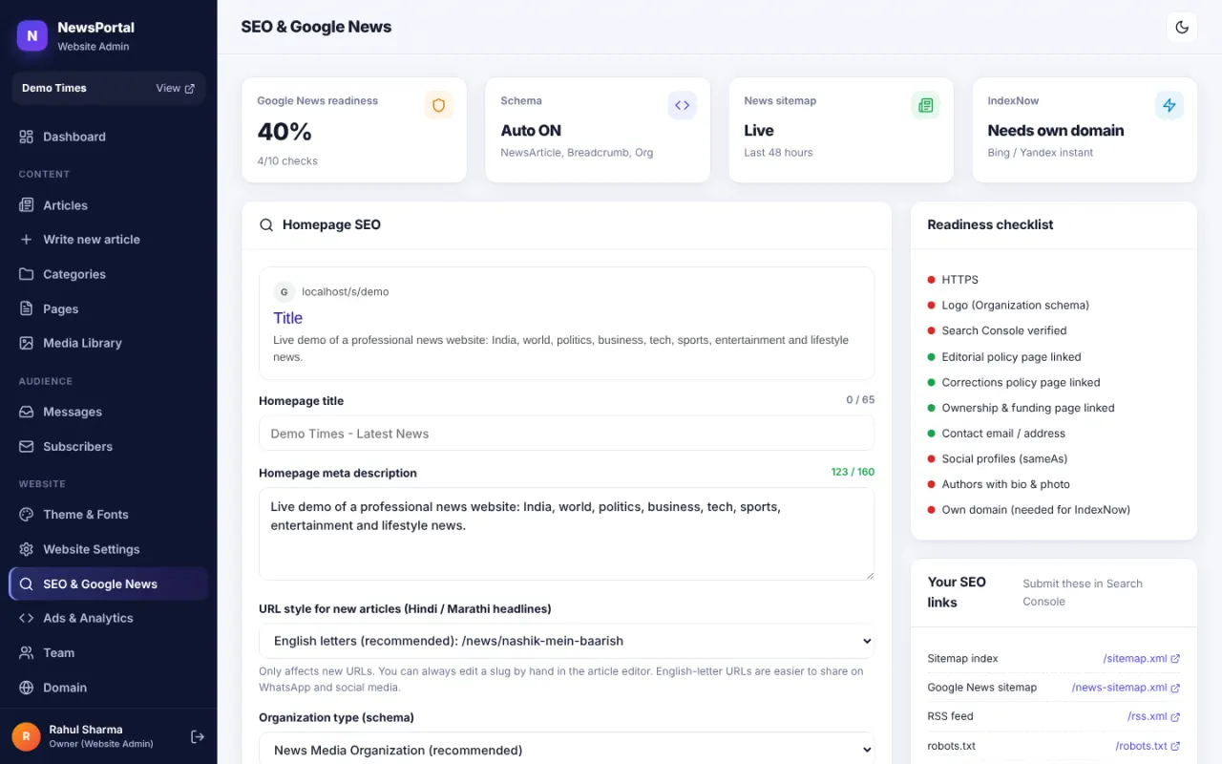The width and height of the screenshot is (1222, 764).
Task: Go to Pages in the sidebar
Action: pos(109,308)
